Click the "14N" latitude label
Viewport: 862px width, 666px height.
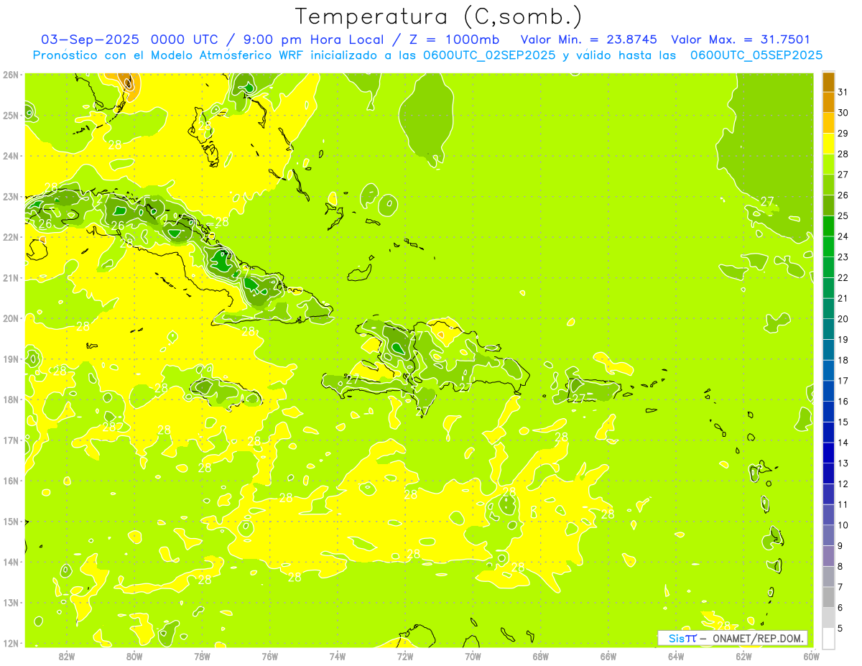click(x=11, y=562)
